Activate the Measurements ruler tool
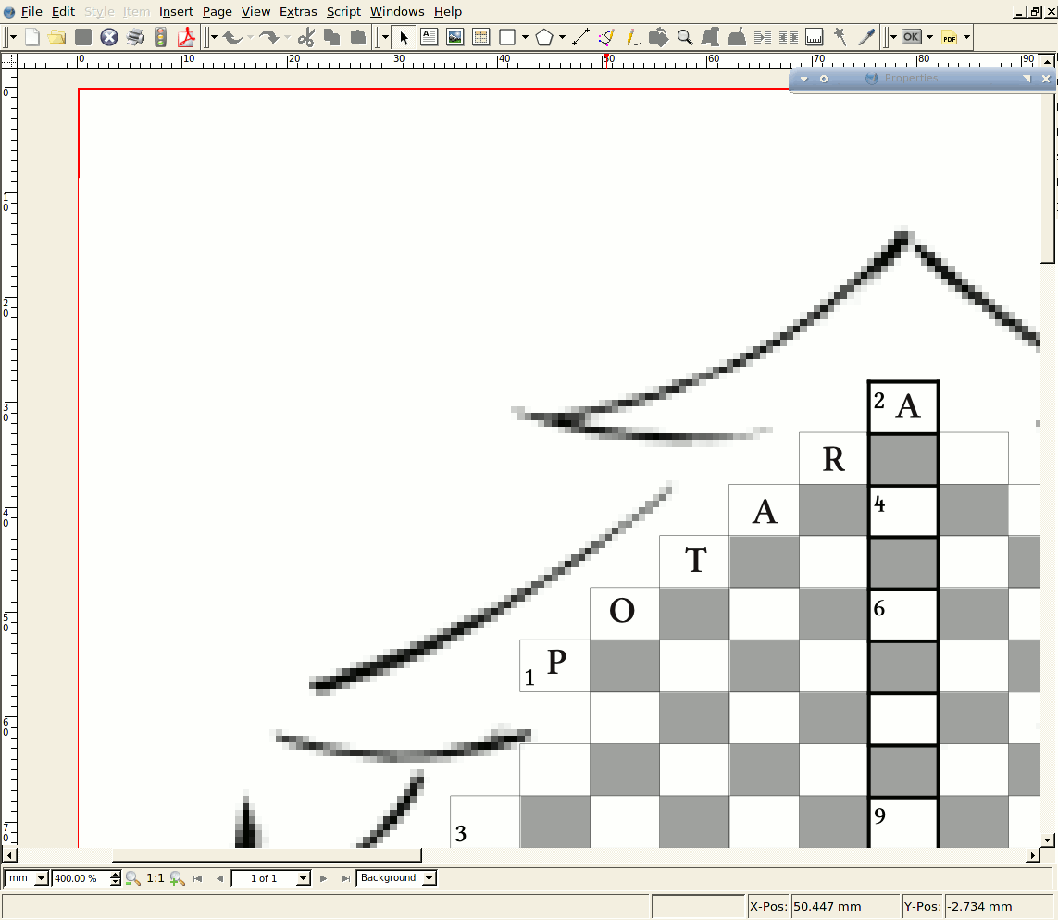The width and height of the screenshot is (1058, 920). [x=815, y=37]
